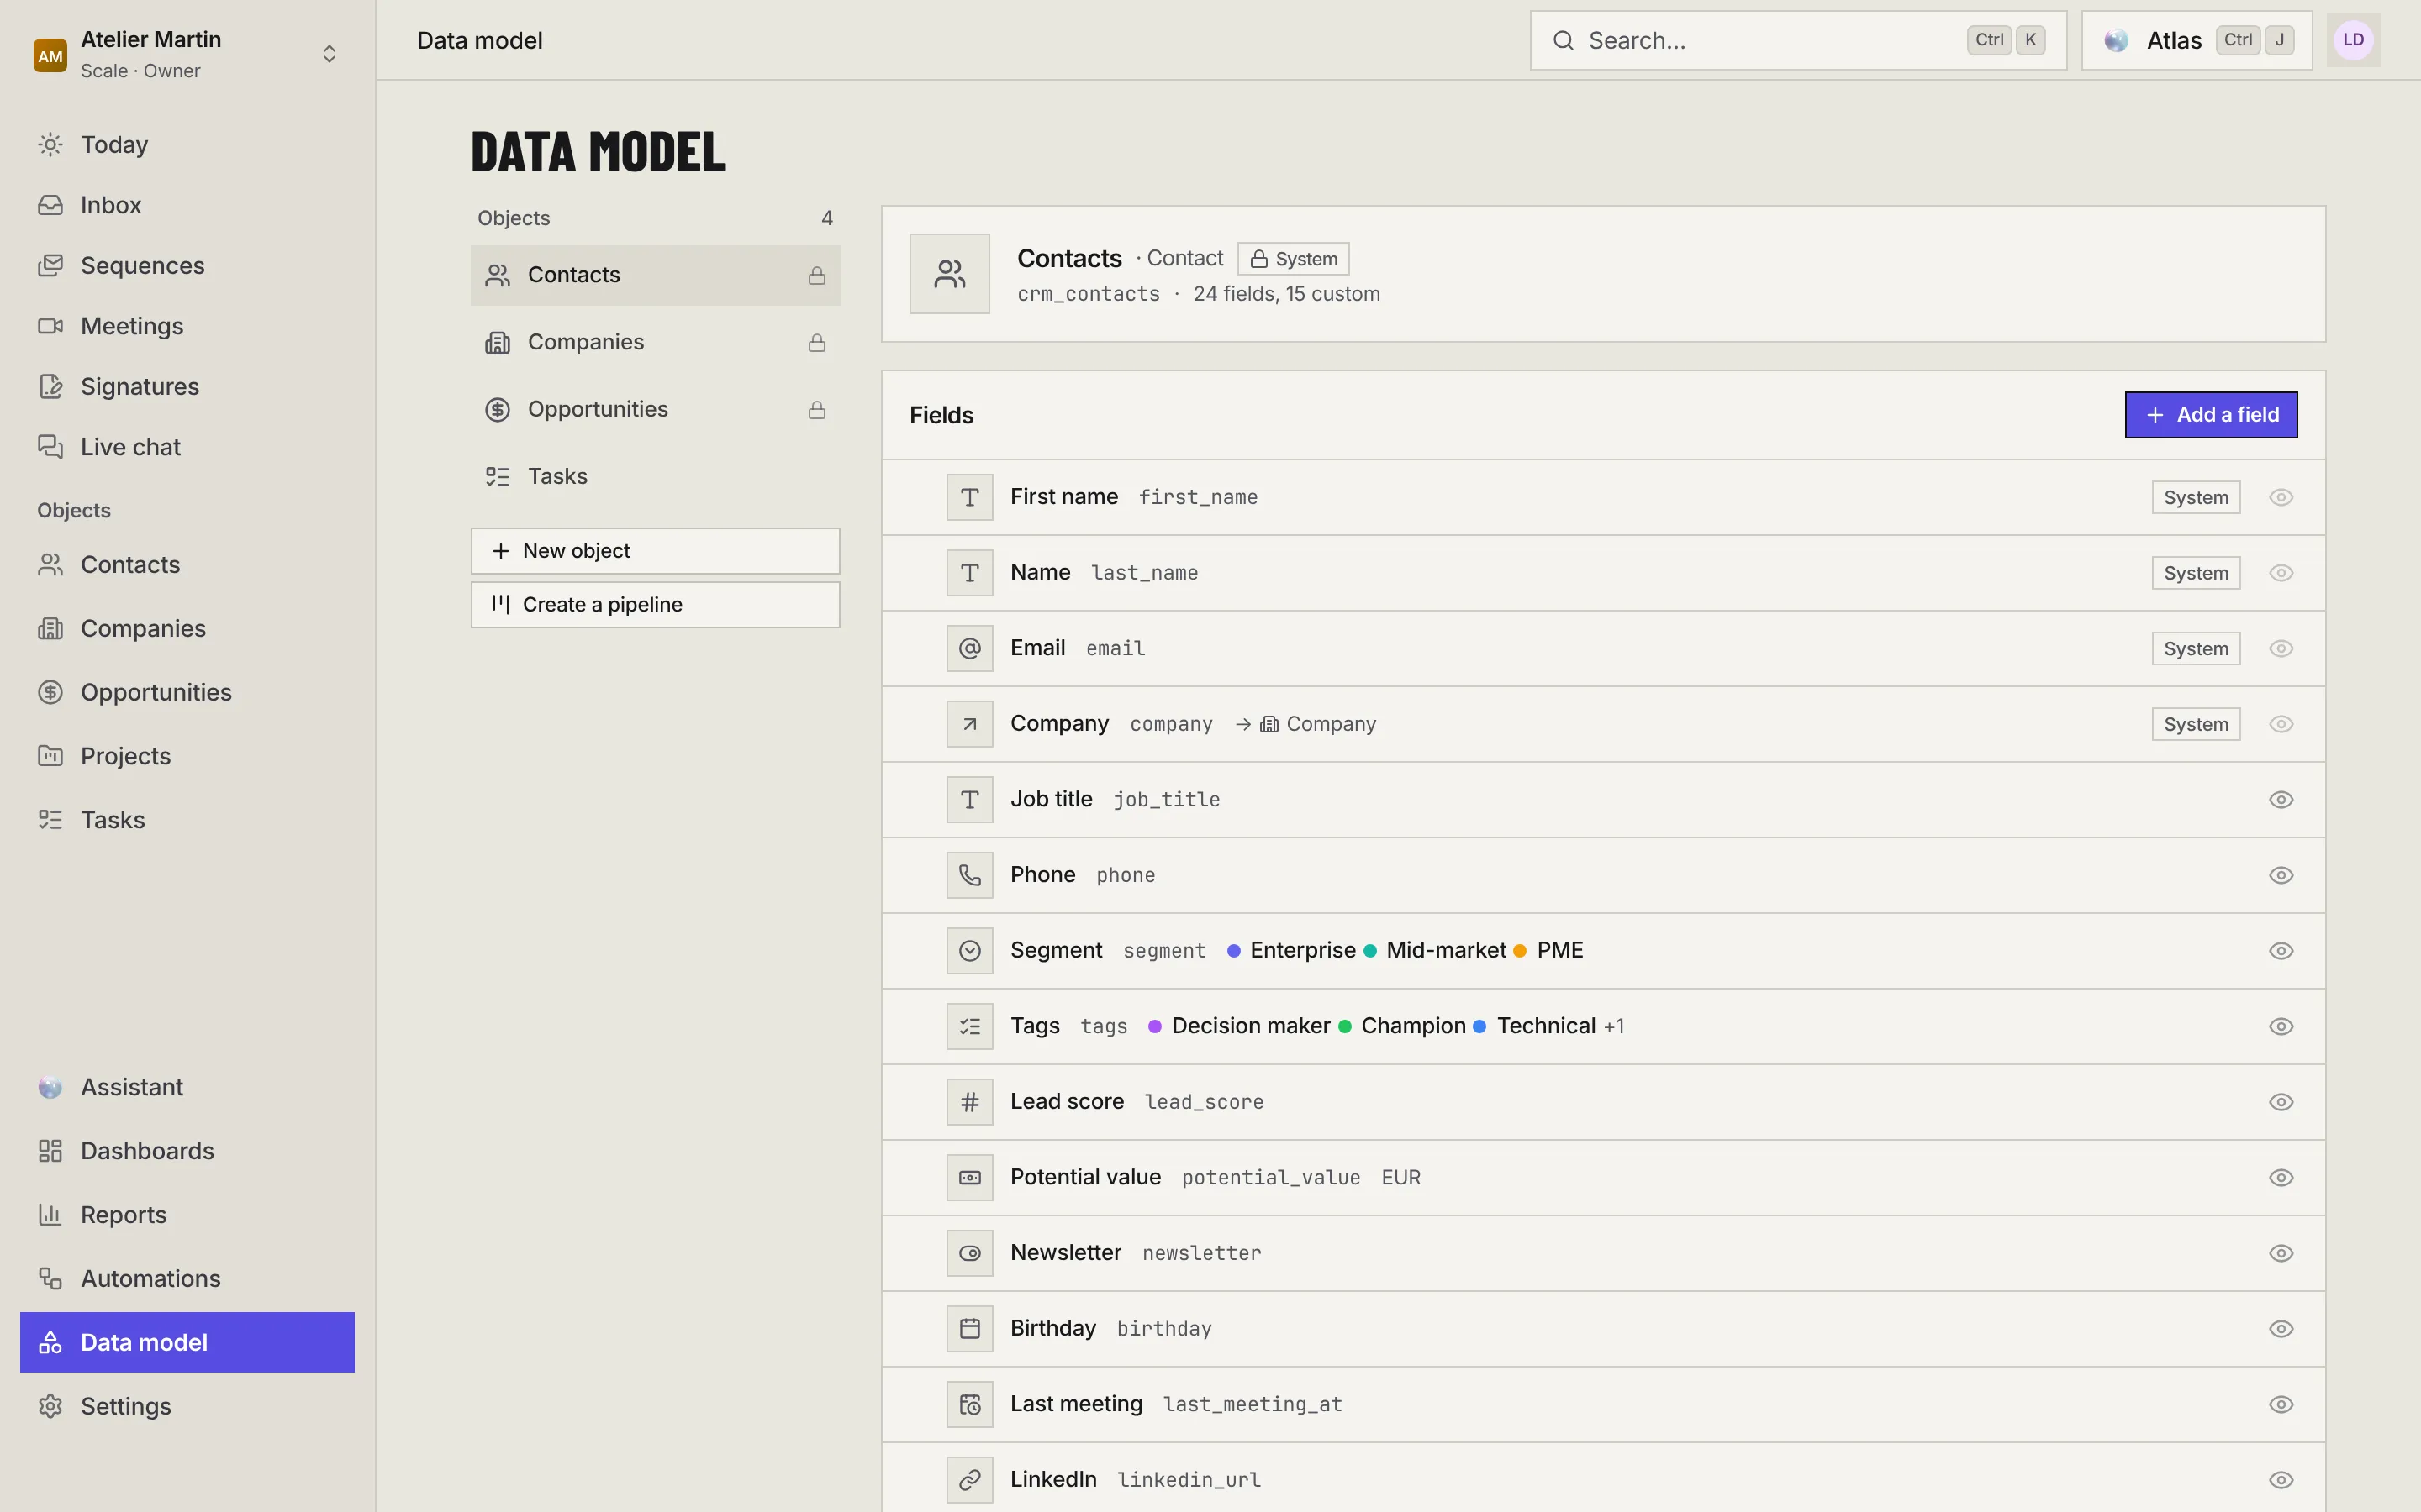Open Live chat in the sidebar
2421x1512 pixels.
pyautogui.click(x=187, y=447)
